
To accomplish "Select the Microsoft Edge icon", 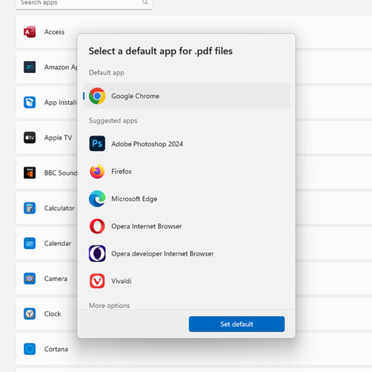I will [97, 199].
